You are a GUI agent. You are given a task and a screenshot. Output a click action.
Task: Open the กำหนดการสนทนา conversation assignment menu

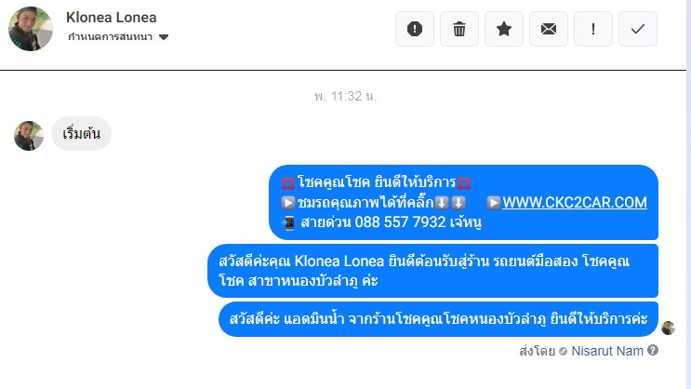pos(118,37)
